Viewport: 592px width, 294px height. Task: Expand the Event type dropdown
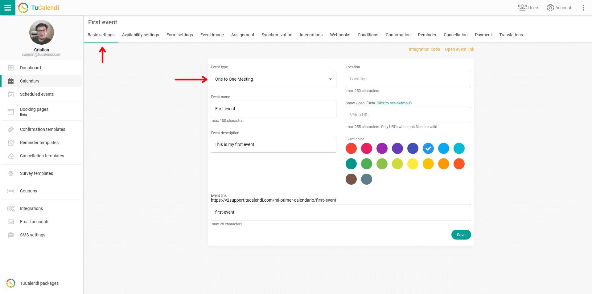click(x=330, y=79)
